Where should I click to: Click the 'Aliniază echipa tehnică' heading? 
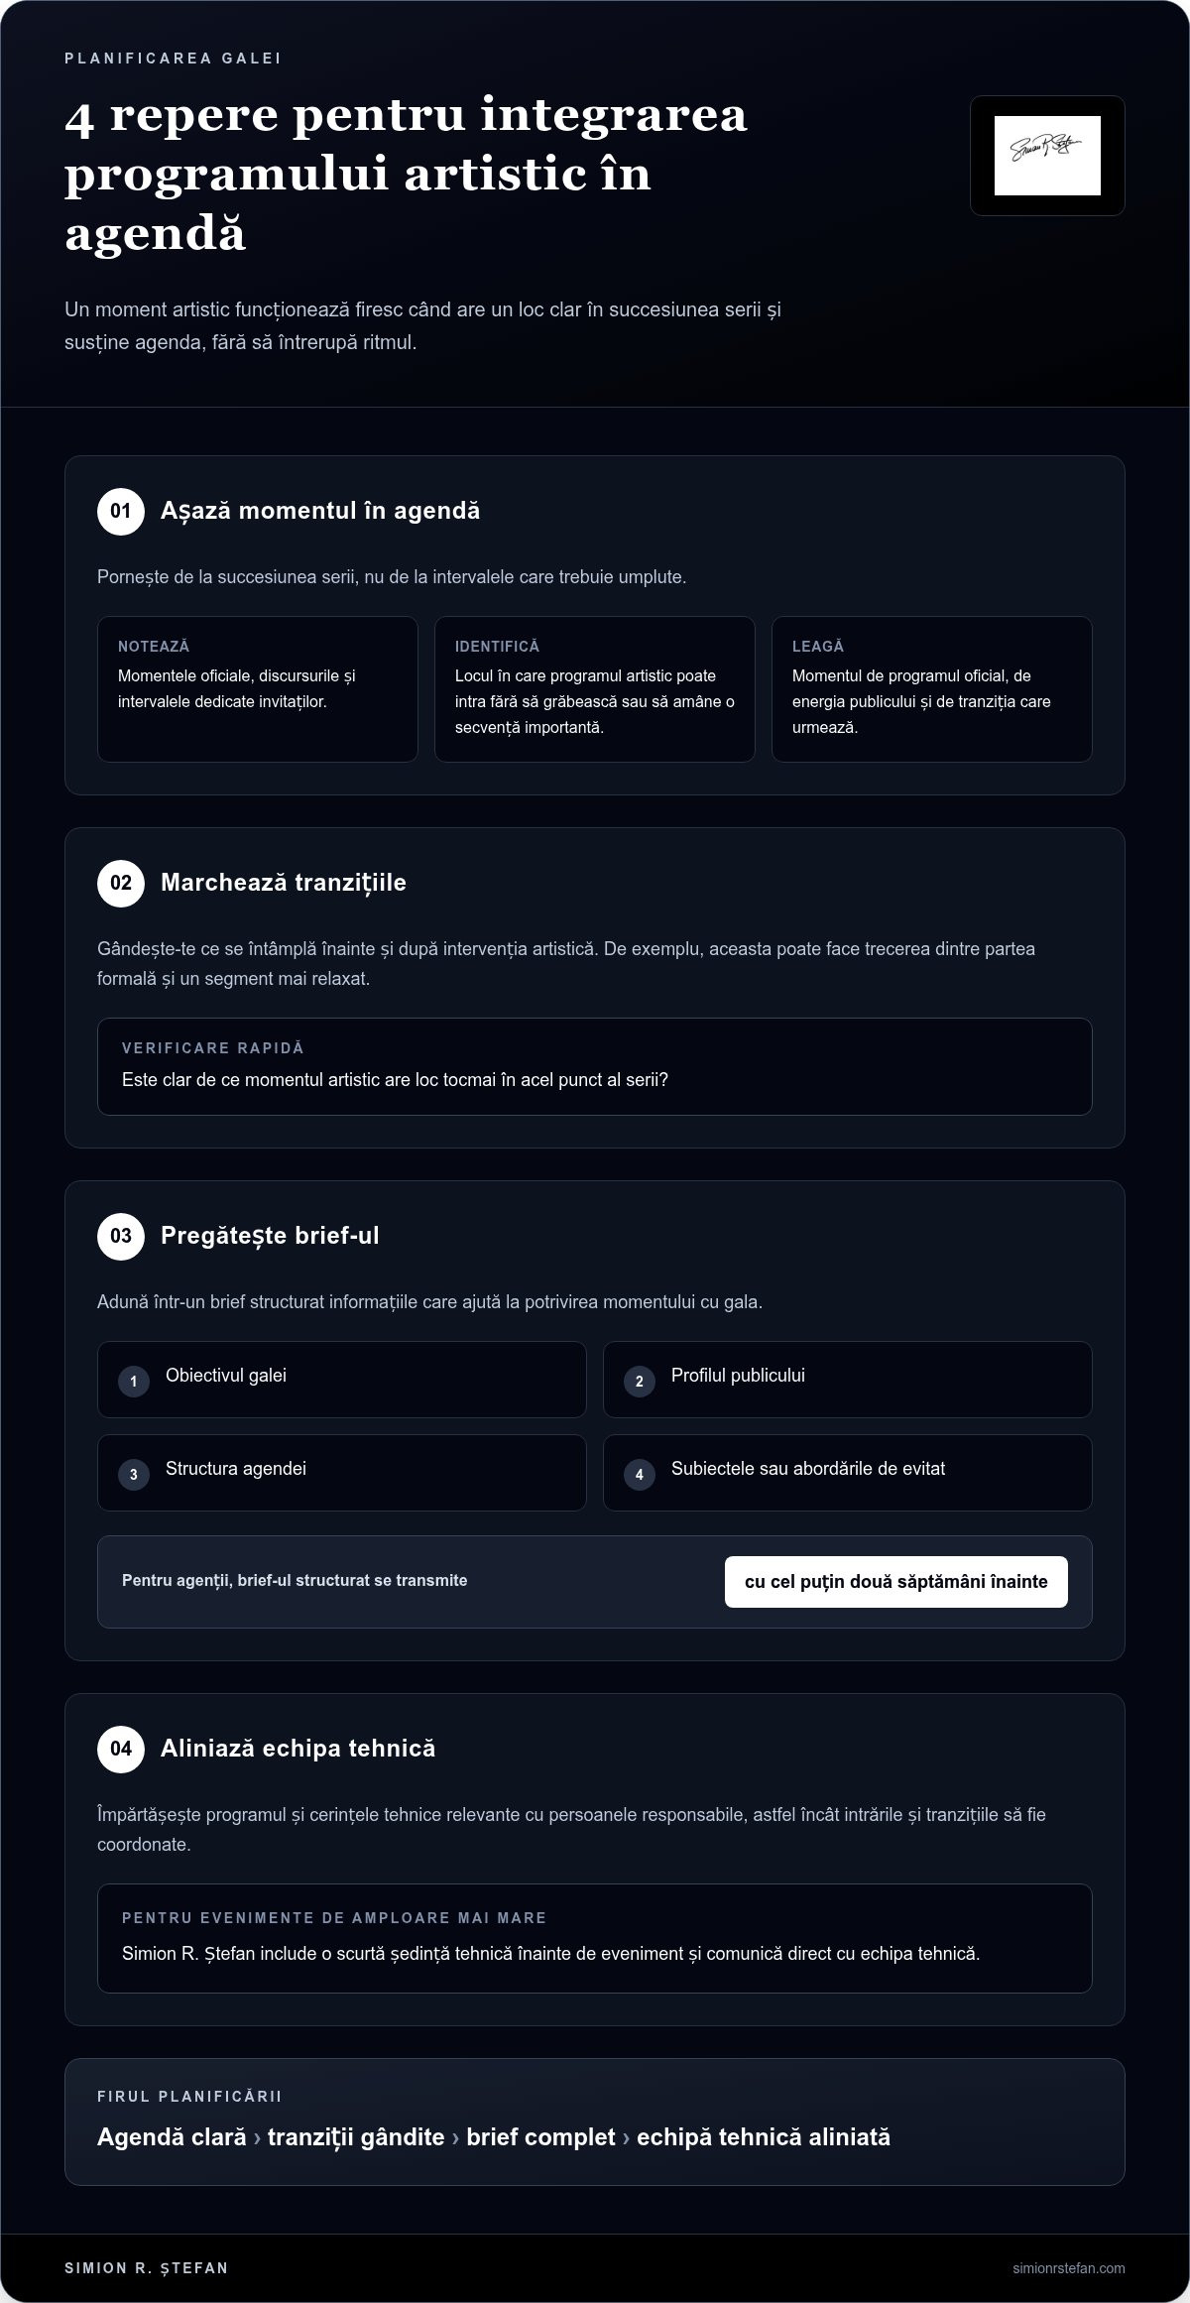coord(298,1749)
